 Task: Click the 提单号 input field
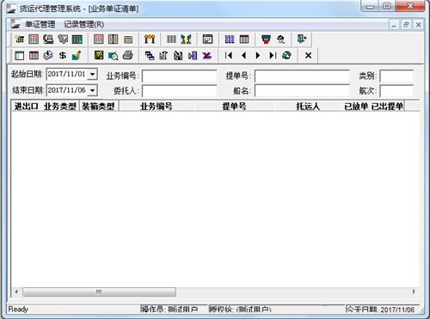(302, 76)
